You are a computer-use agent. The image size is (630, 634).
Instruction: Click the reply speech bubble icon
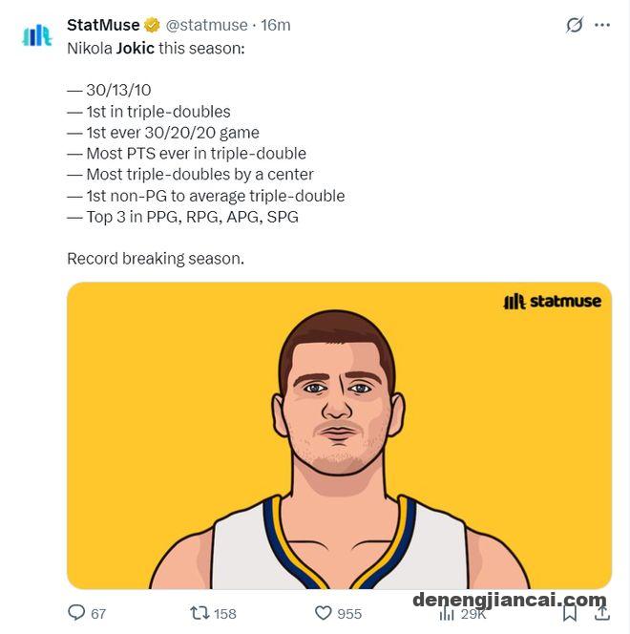76,612
